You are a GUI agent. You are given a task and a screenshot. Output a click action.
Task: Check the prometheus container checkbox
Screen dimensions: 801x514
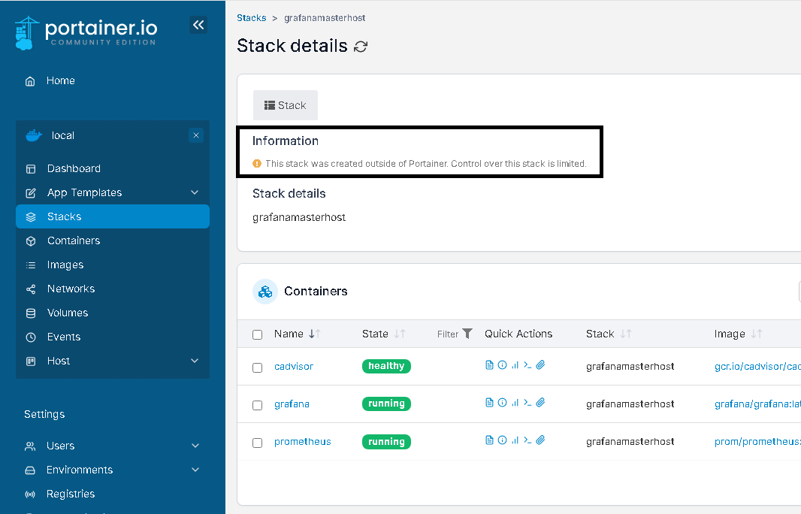pyautogui.click(x=258, y=443)
